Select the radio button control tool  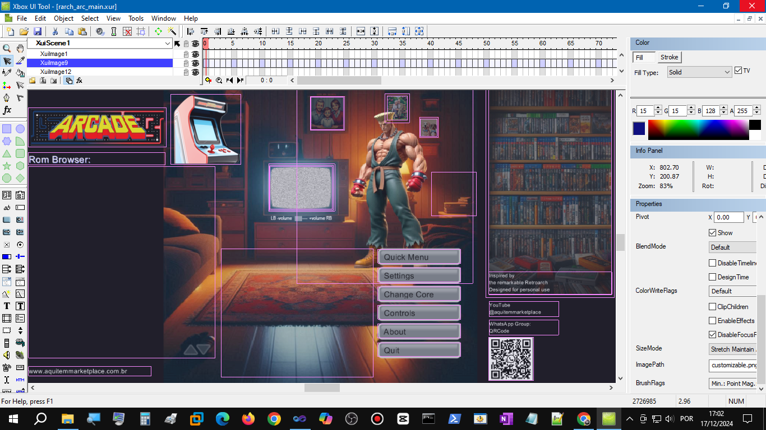[x=20, y=245]
